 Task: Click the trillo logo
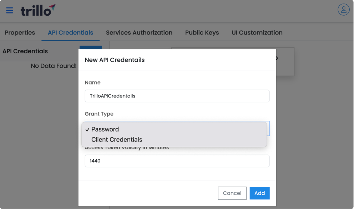pos(38,10)
